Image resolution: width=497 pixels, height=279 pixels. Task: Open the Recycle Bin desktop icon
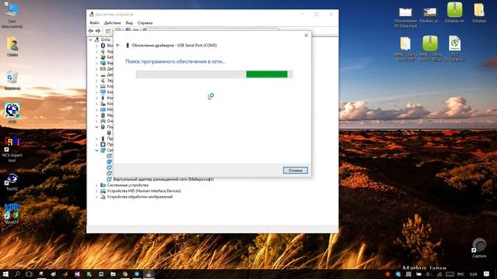pos(12,80)
